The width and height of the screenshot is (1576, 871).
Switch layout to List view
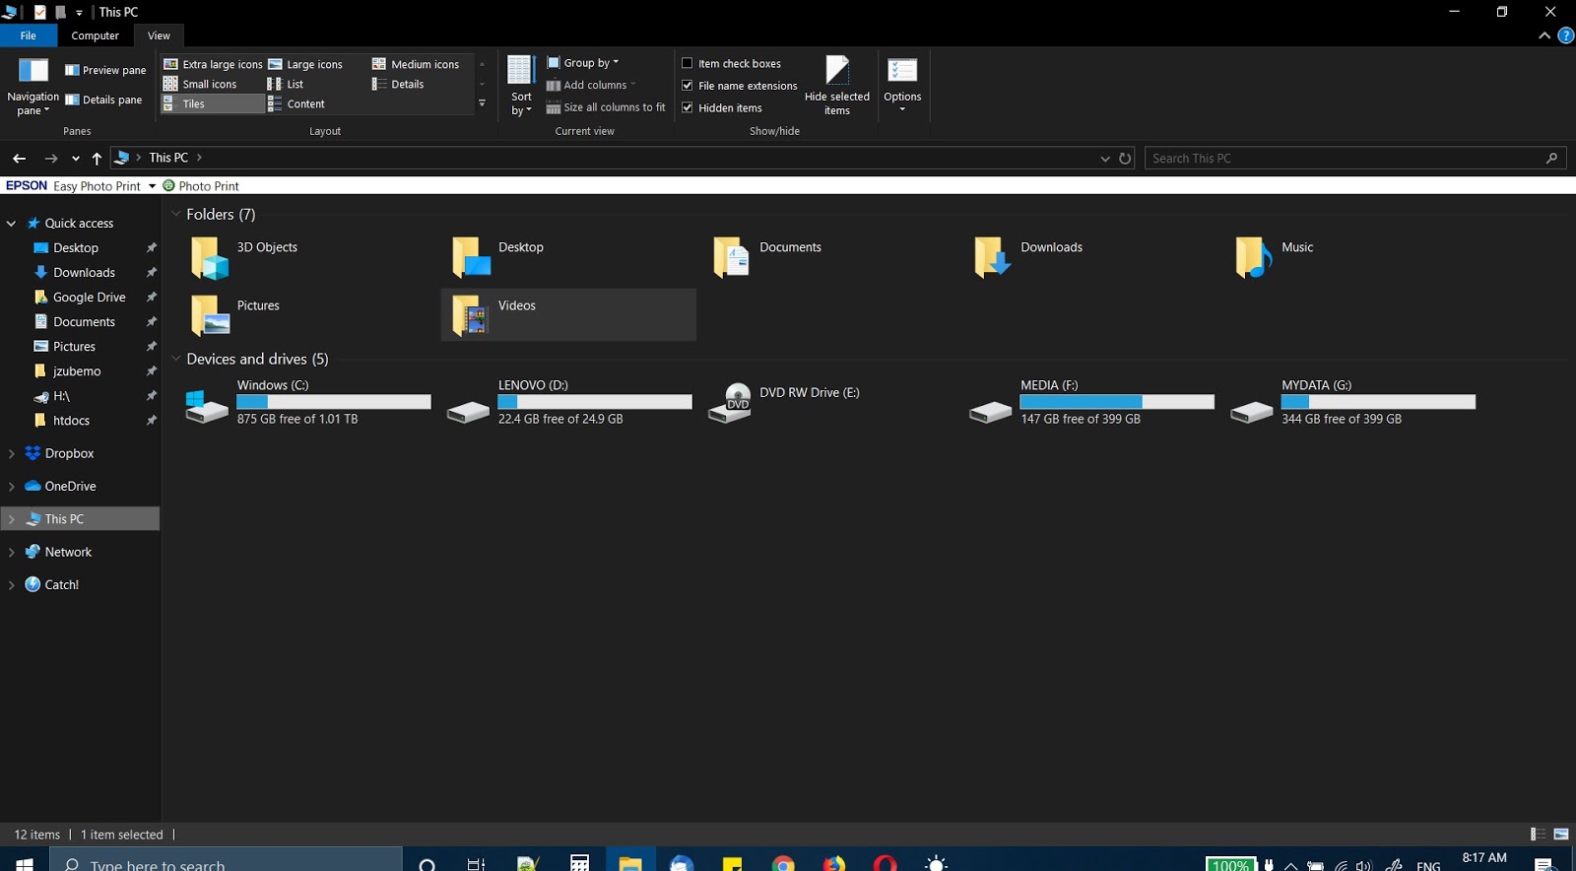tap(286, 84)
